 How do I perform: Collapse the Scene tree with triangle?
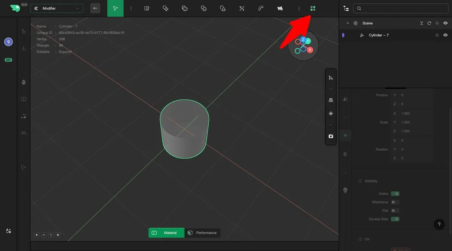[x=348, y=23]
